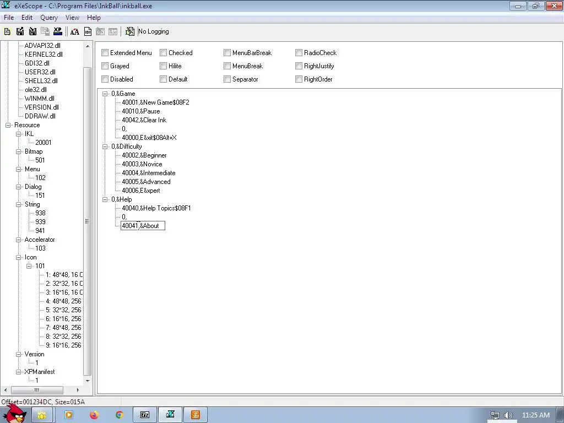
Task: Click the tree panel horizontal scrollbar thumb
Action: 37,390
